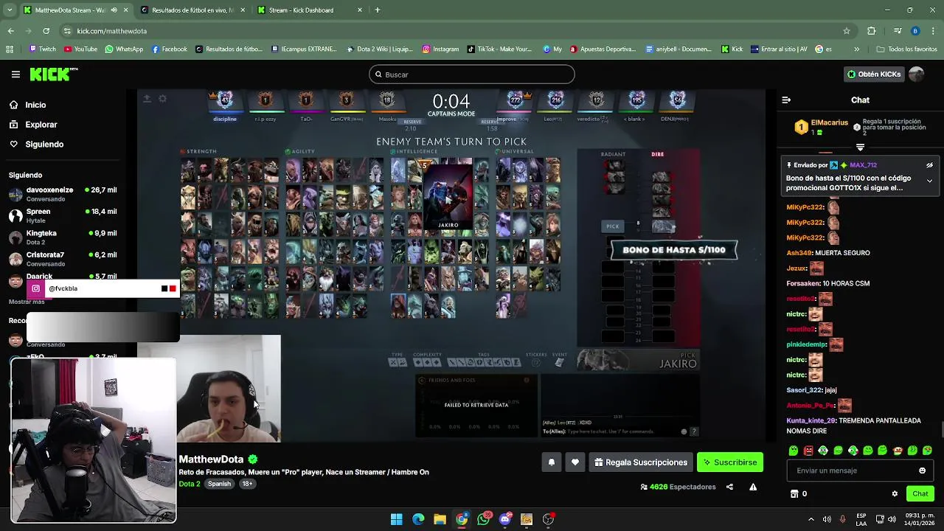Image resolution: width=944 pixels, height=531 pixels.
Task: Open Instagram bookmark
Action: tap(440, 49)
